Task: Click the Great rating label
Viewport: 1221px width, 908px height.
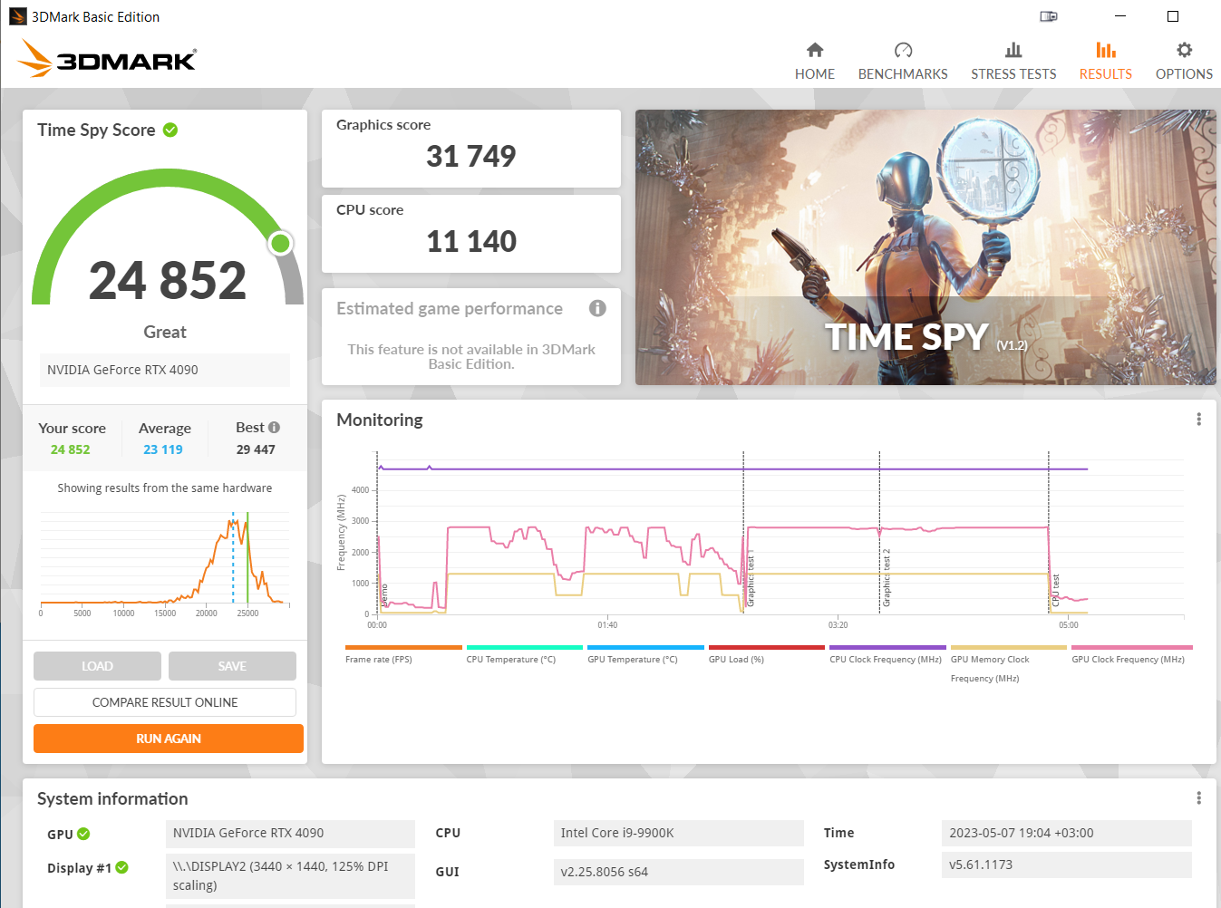Action: point(165,333)
